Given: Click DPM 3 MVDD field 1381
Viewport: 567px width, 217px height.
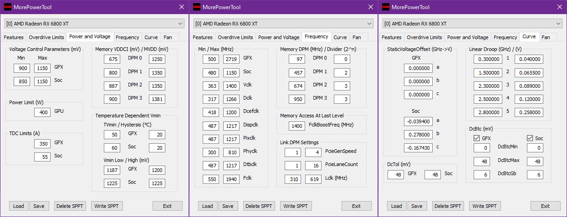Looking at the screenshot, I should pos(157,99).
